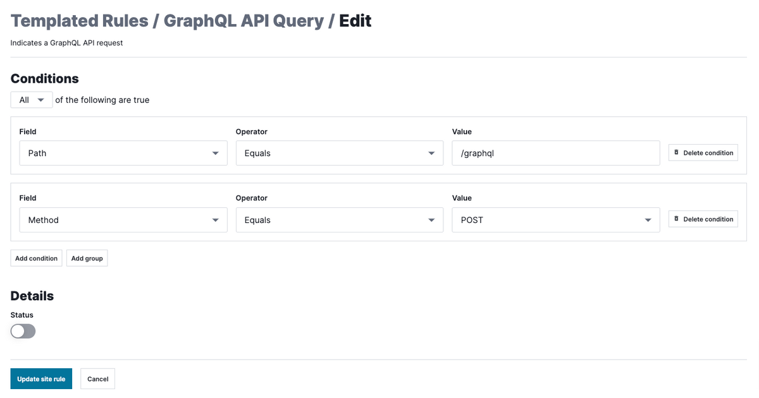Click the Add group button
This screenshot has height=398, width=759.
pos(87,258)
